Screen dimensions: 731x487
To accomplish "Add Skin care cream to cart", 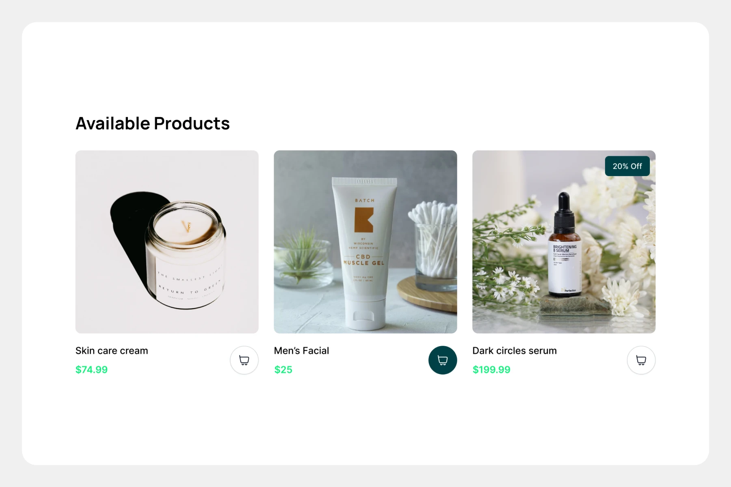I will coord(244,360).
